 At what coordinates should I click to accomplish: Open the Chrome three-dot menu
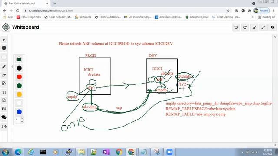pyautogui.click(x=274, y=10)
